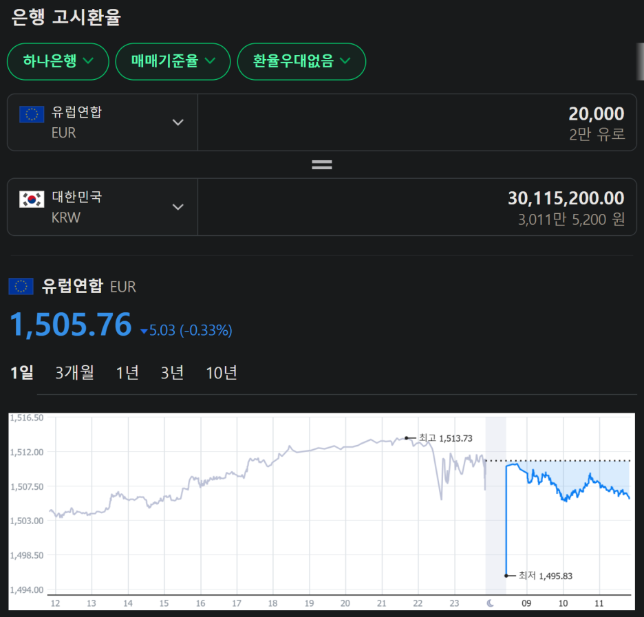Viewport: 644px width, 617px height.
Task: Click the 09 hour label on chart axis
Action: tap(526, 603)
